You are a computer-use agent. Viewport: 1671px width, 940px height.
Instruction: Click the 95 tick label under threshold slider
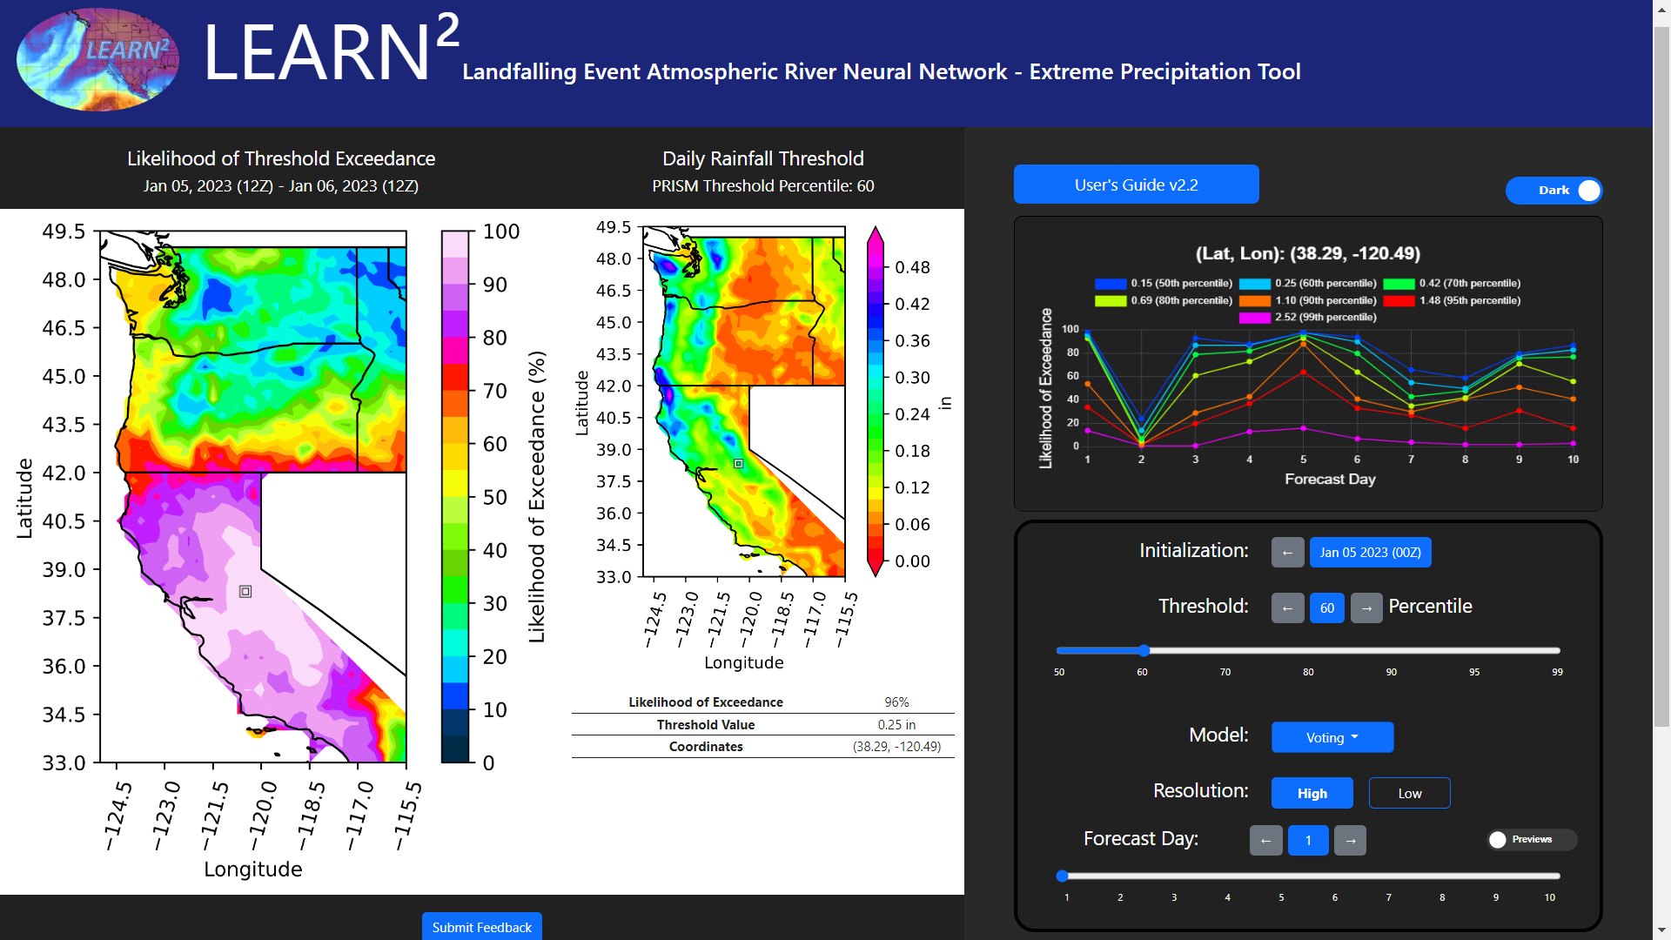[x=1474, y=672]
